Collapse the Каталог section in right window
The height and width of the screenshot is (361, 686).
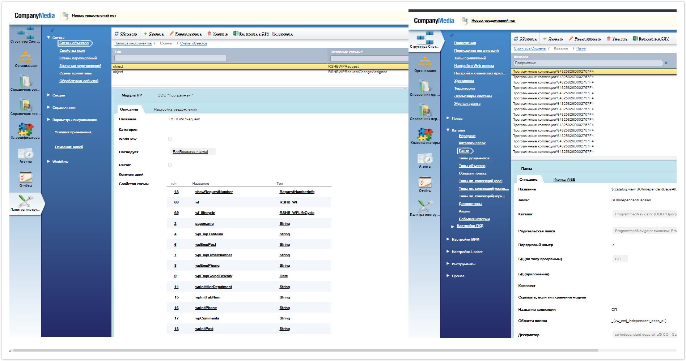pyautogui.click(x=448, y=130)
